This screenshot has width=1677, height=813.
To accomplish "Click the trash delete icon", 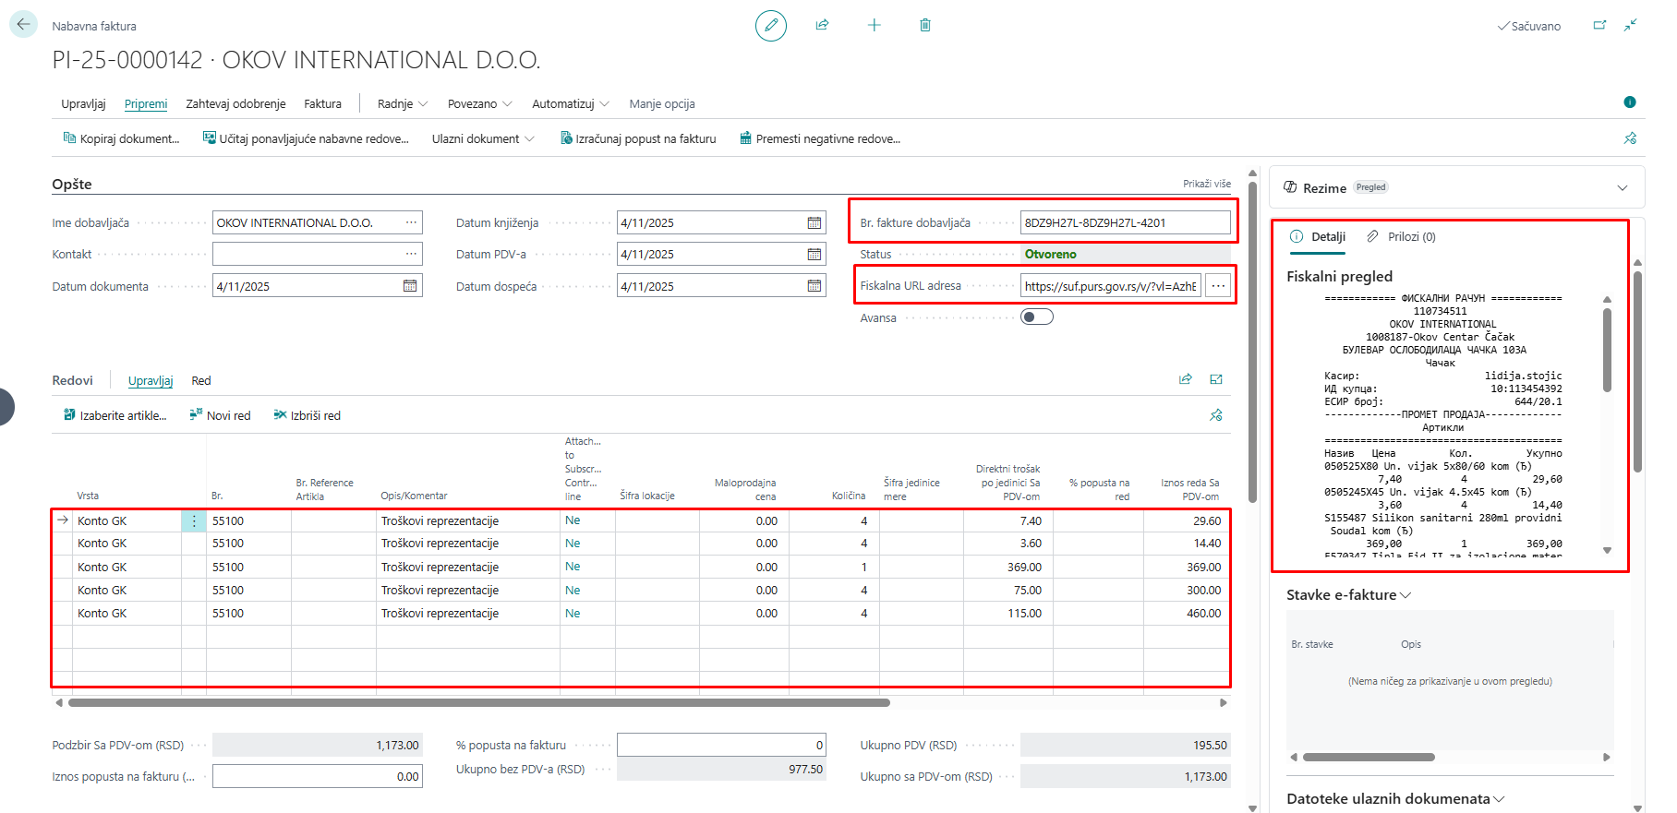I will (924, 26).
